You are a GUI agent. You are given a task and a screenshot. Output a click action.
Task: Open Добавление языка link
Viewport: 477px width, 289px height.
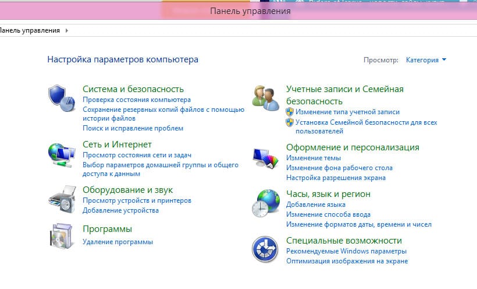tap(316, 205)
